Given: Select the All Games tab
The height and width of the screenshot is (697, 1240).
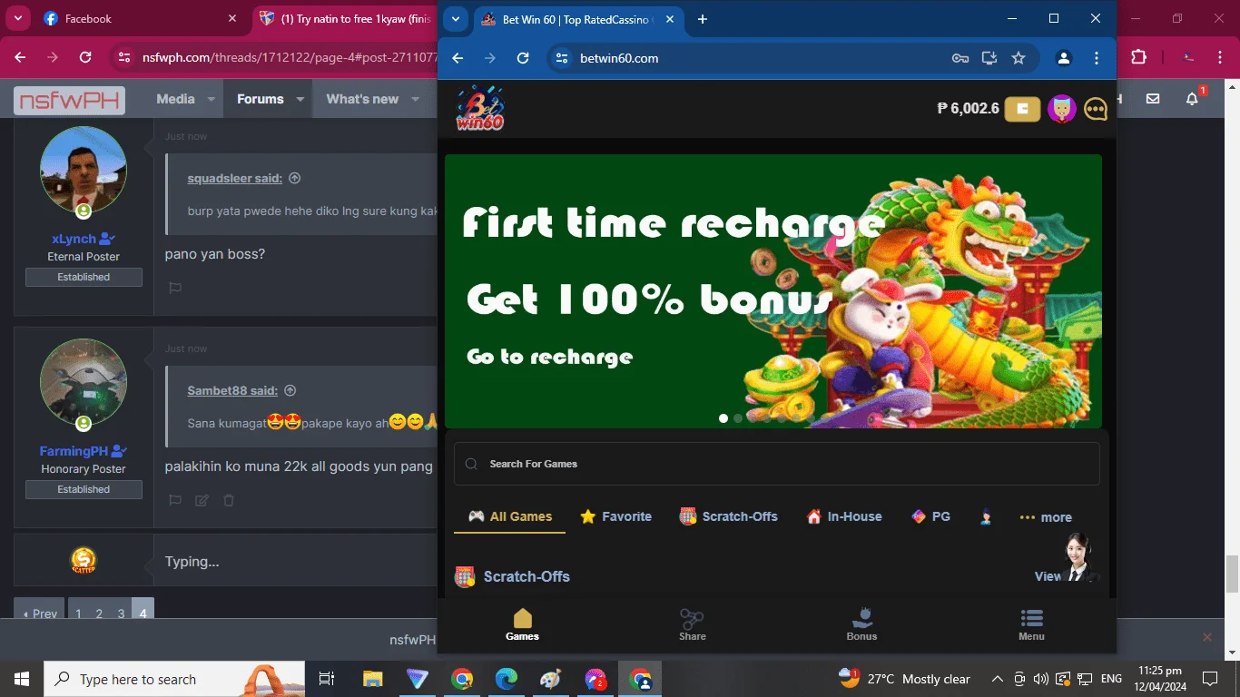Looking at the screenshot, I should (509, 516).
